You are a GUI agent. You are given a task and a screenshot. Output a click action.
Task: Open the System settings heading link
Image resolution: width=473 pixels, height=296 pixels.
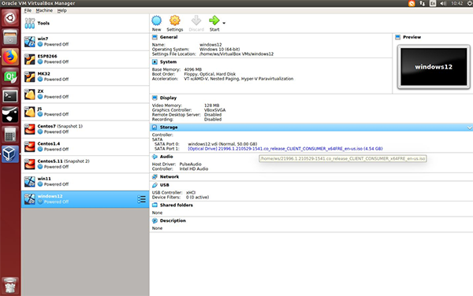pos(168,62)
